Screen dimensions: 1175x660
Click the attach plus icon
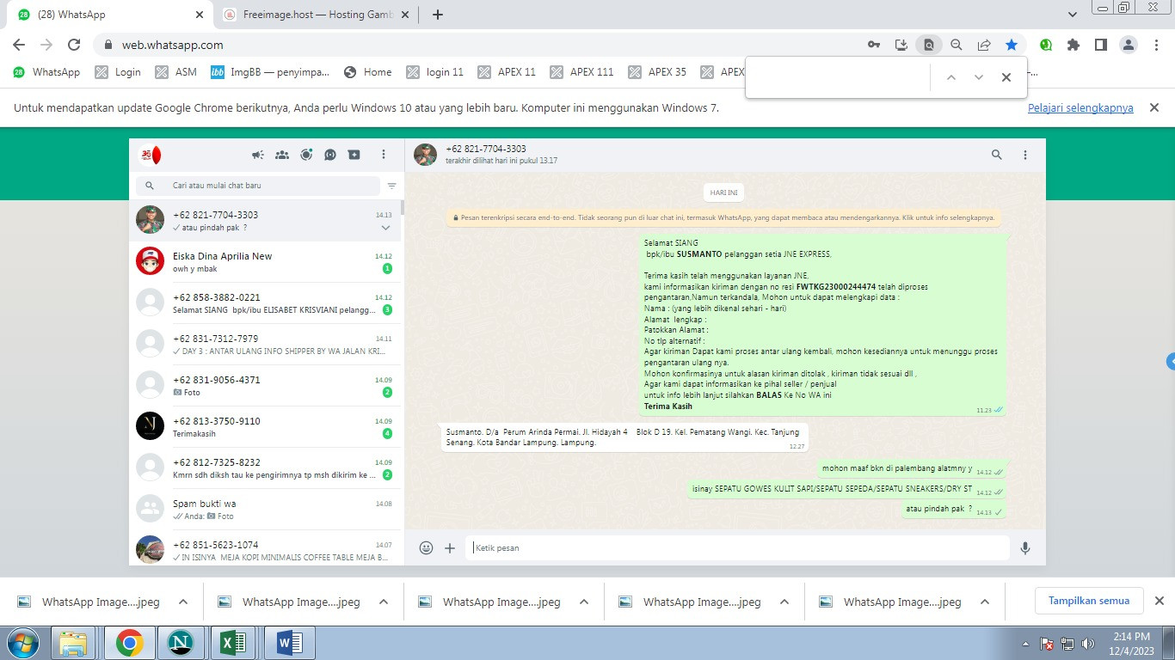coord(450,547)
